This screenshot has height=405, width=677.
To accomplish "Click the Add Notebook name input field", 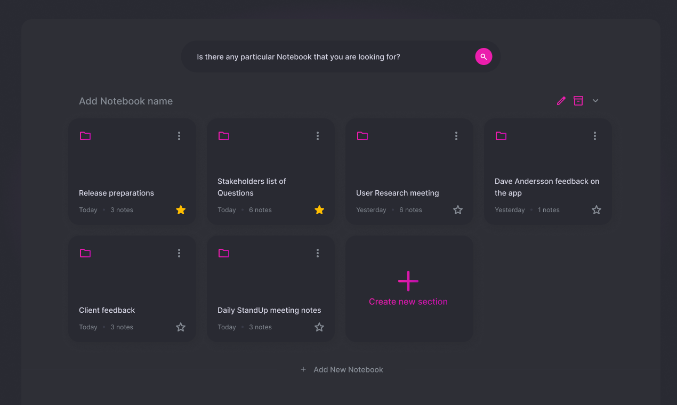I will tap(126, 101).
